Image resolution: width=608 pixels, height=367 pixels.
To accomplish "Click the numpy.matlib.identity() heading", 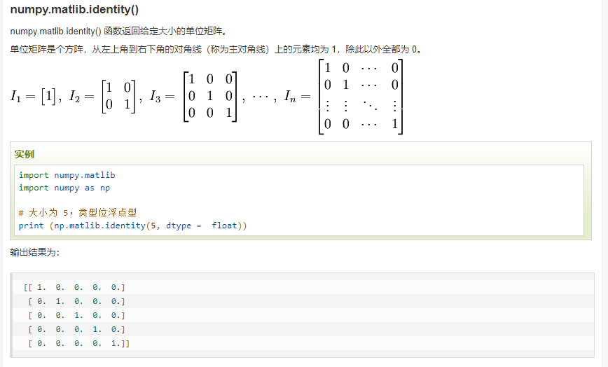I will pyautogui.click(x=74, y=10).
